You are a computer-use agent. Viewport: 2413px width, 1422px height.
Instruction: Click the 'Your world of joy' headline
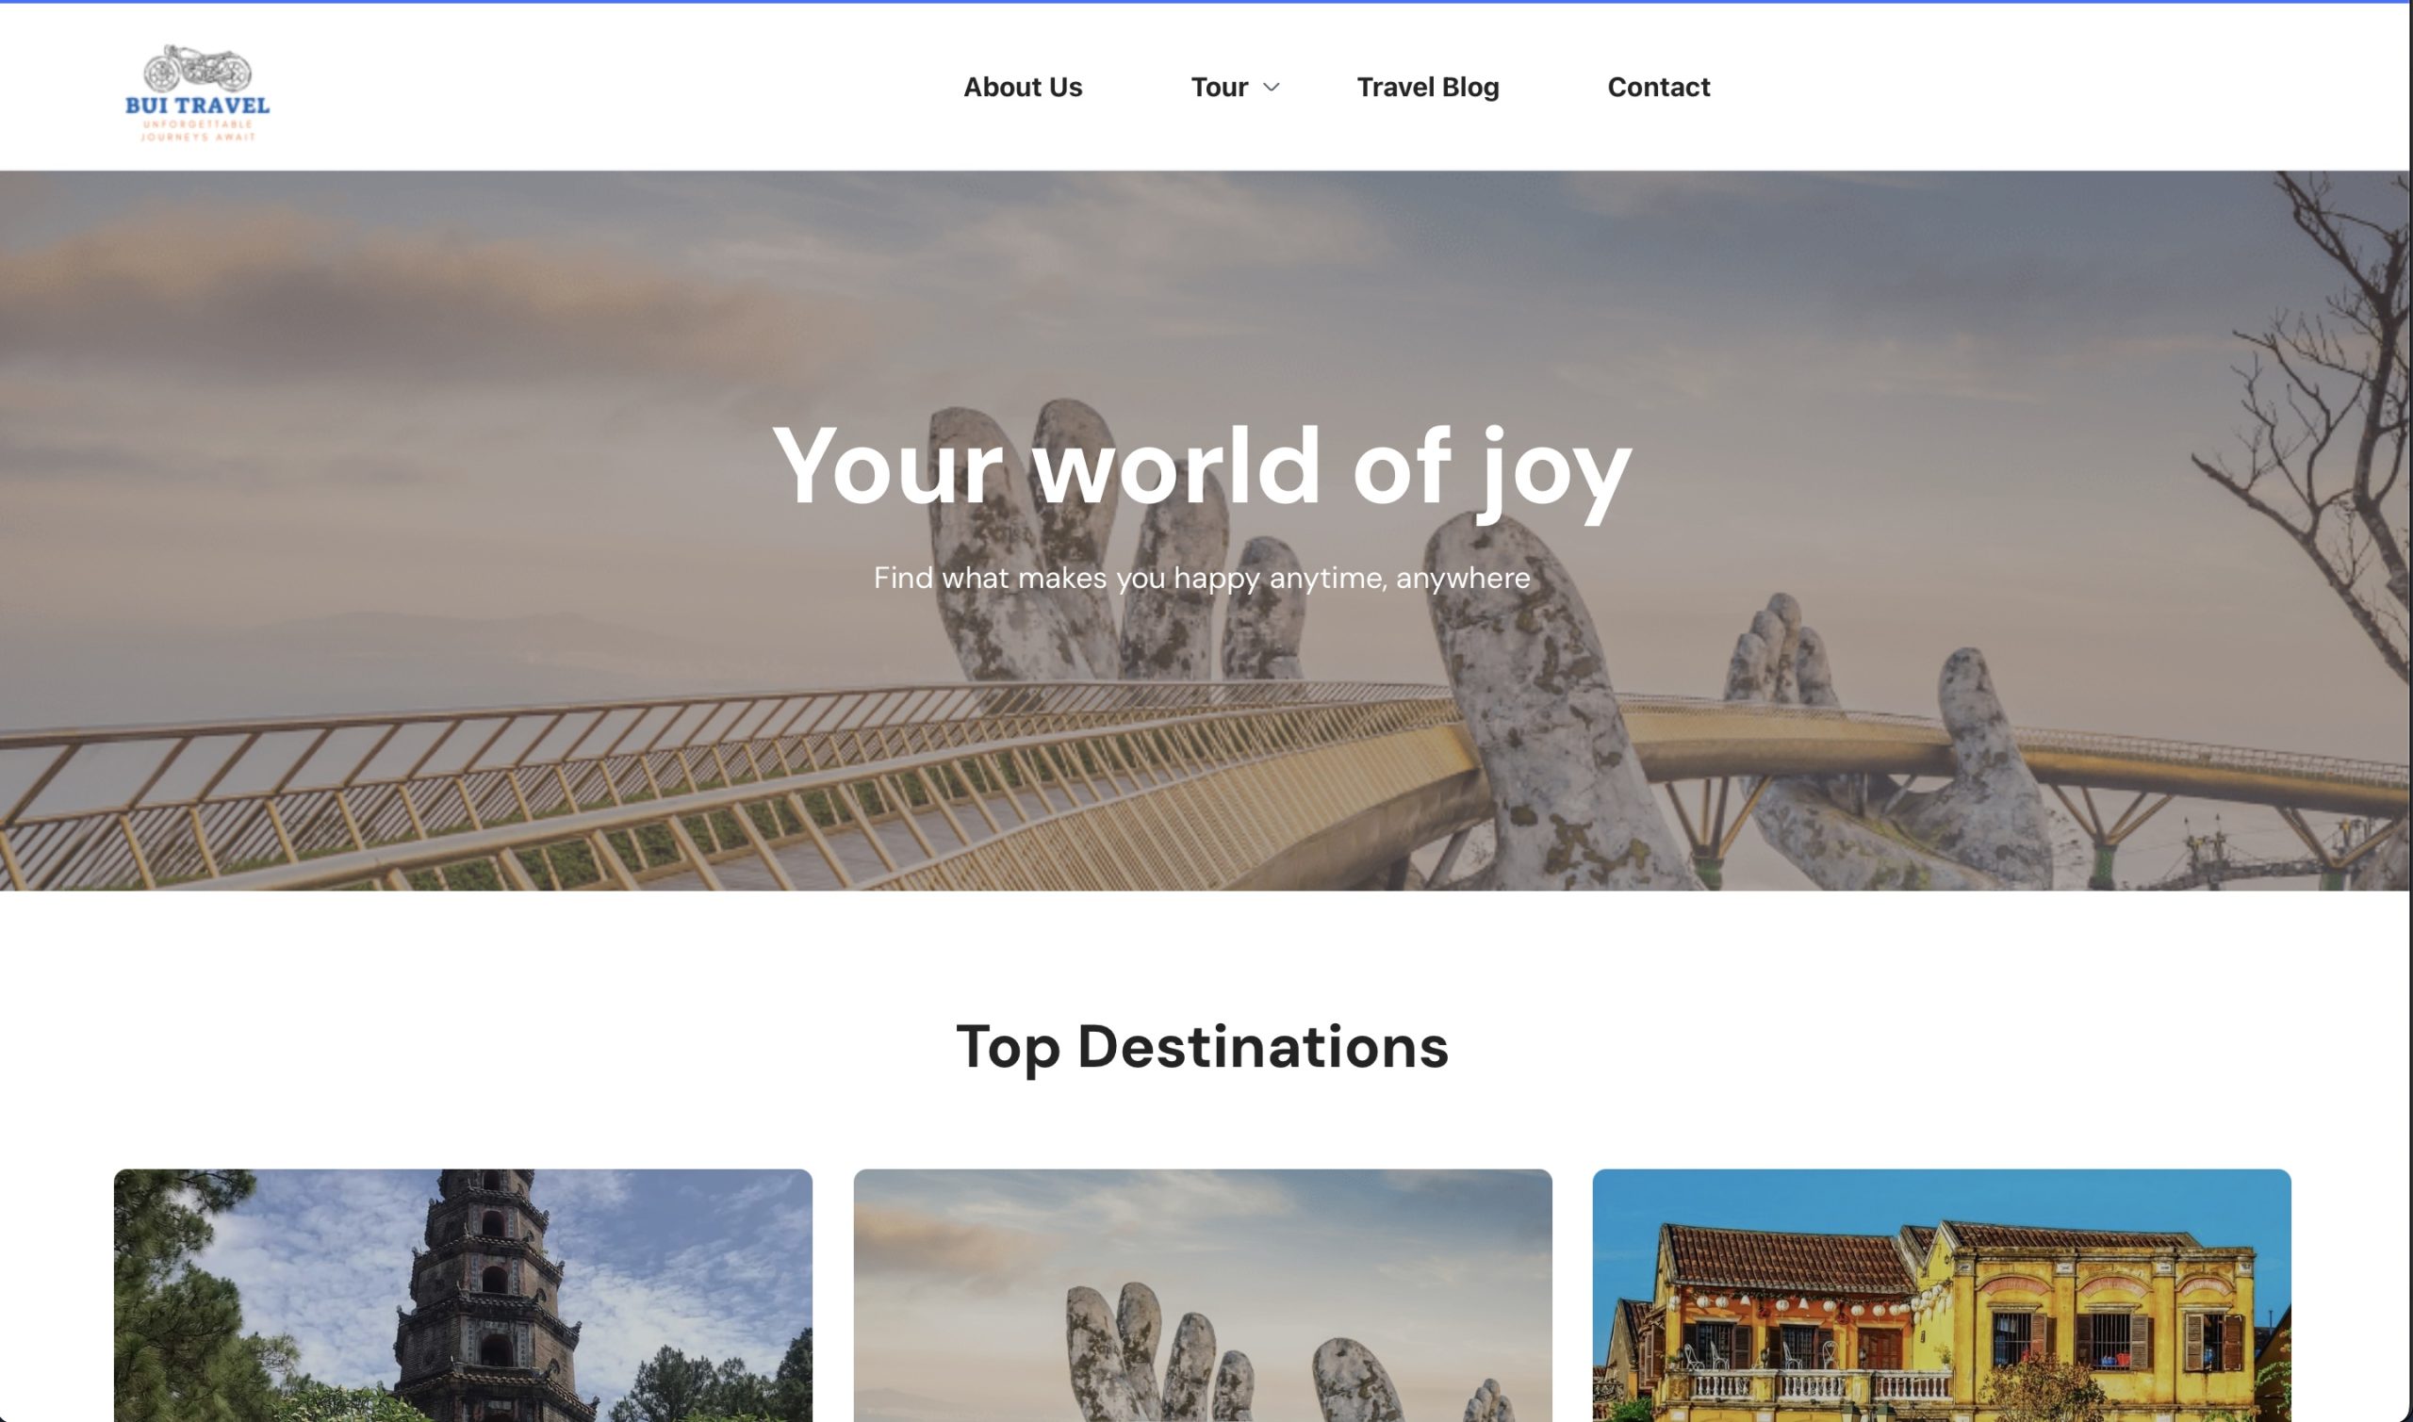[x=1202, y=466]
